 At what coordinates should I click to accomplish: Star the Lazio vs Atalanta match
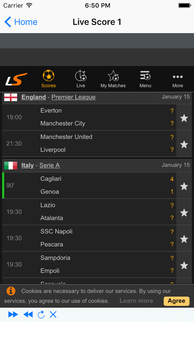point(184,213)
